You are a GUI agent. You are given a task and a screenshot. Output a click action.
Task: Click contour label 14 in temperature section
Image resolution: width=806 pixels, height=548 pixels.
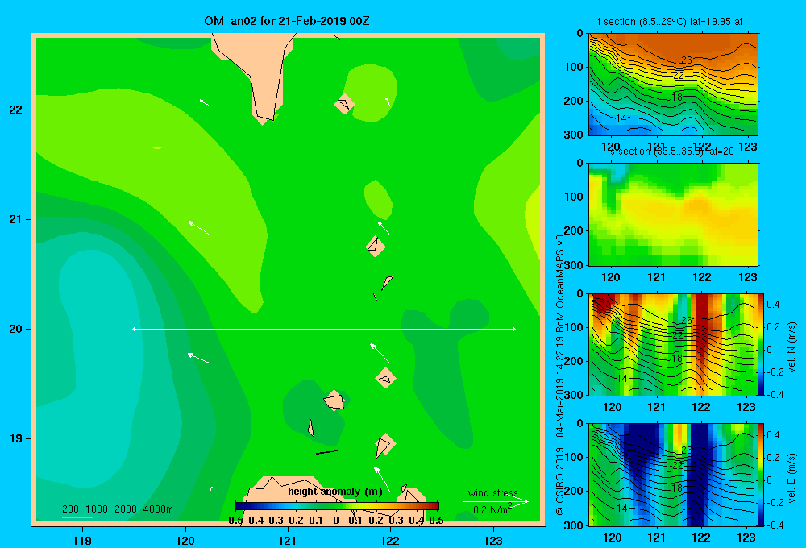(x=621, y=118)
